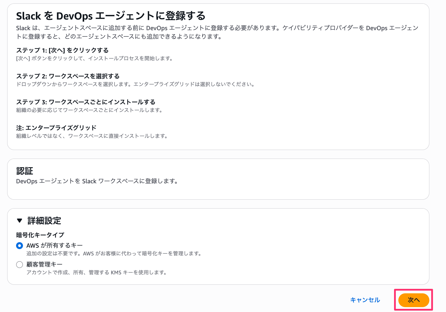Click the text "注: エンタープライズグリッド"
The image size is (446, 312).
[x=56, y=128]
